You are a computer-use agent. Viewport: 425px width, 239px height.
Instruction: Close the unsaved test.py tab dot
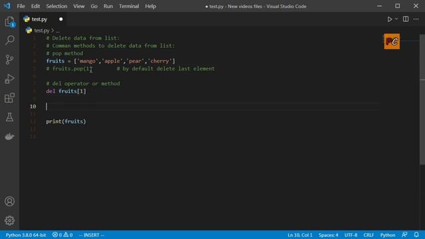pos(61,19)
